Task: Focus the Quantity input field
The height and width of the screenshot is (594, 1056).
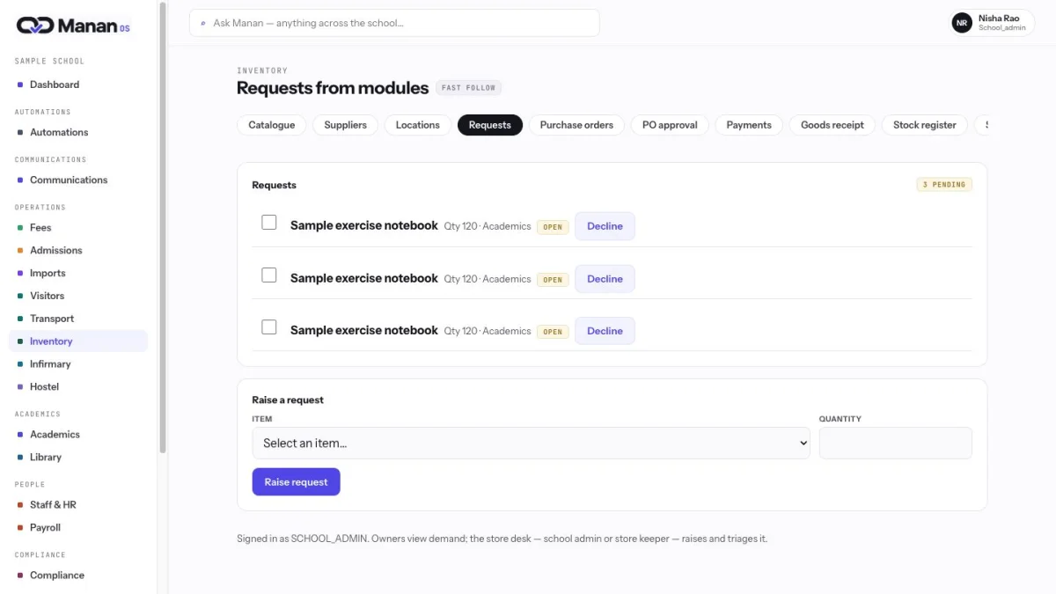Action: coord(895,443)
